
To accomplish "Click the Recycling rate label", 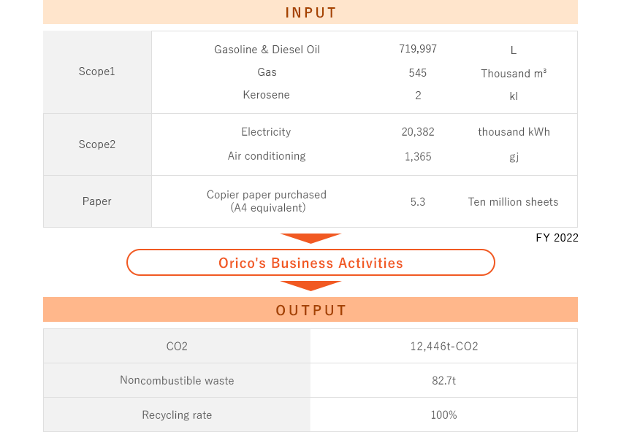I will 177,415.
